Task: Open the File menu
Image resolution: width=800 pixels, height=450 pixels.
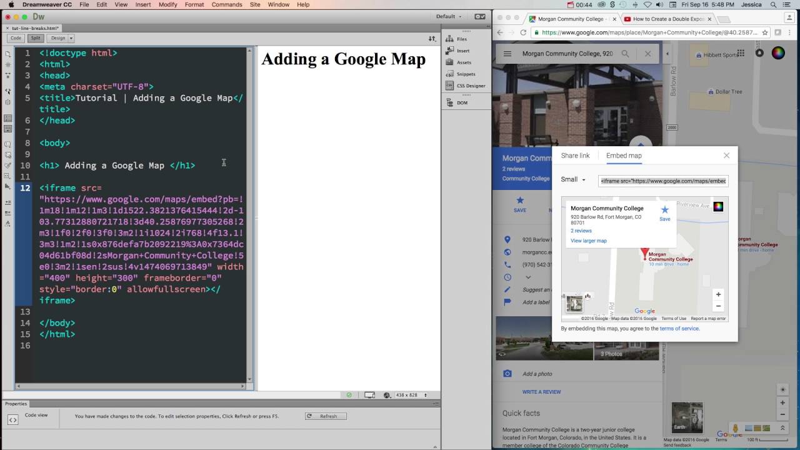Action: point(84,4)
